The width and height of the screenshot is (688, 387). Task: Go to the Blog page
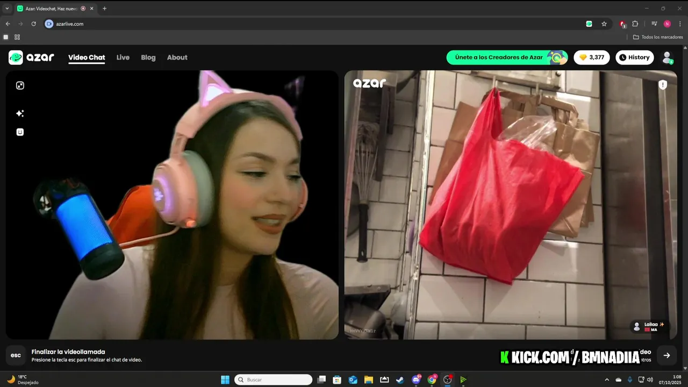(148, 58)
